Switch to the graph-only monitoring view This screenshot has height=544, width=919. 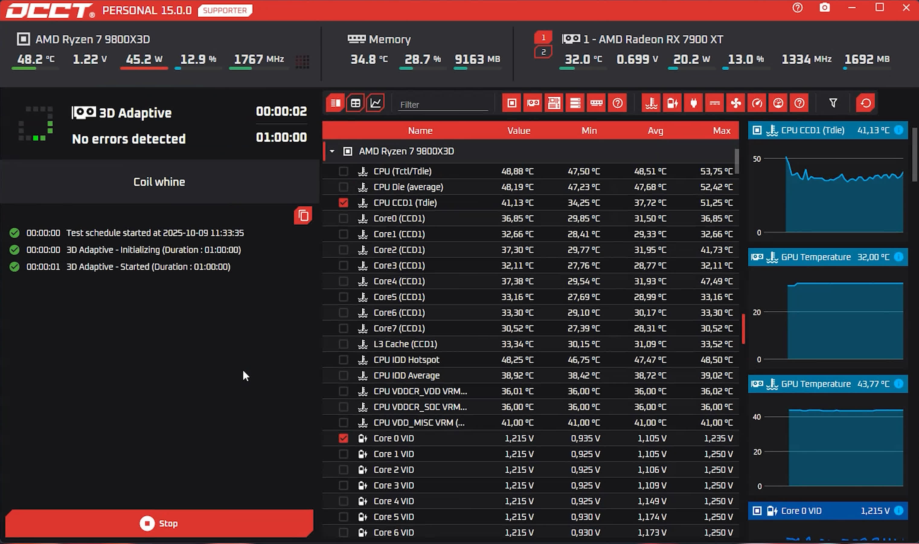[x=376, y=103]
